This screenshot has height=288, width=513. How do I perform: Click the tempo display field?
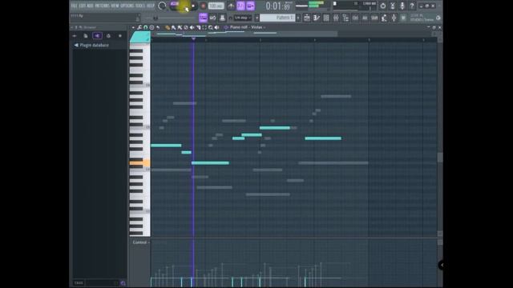tap(216, 6)
